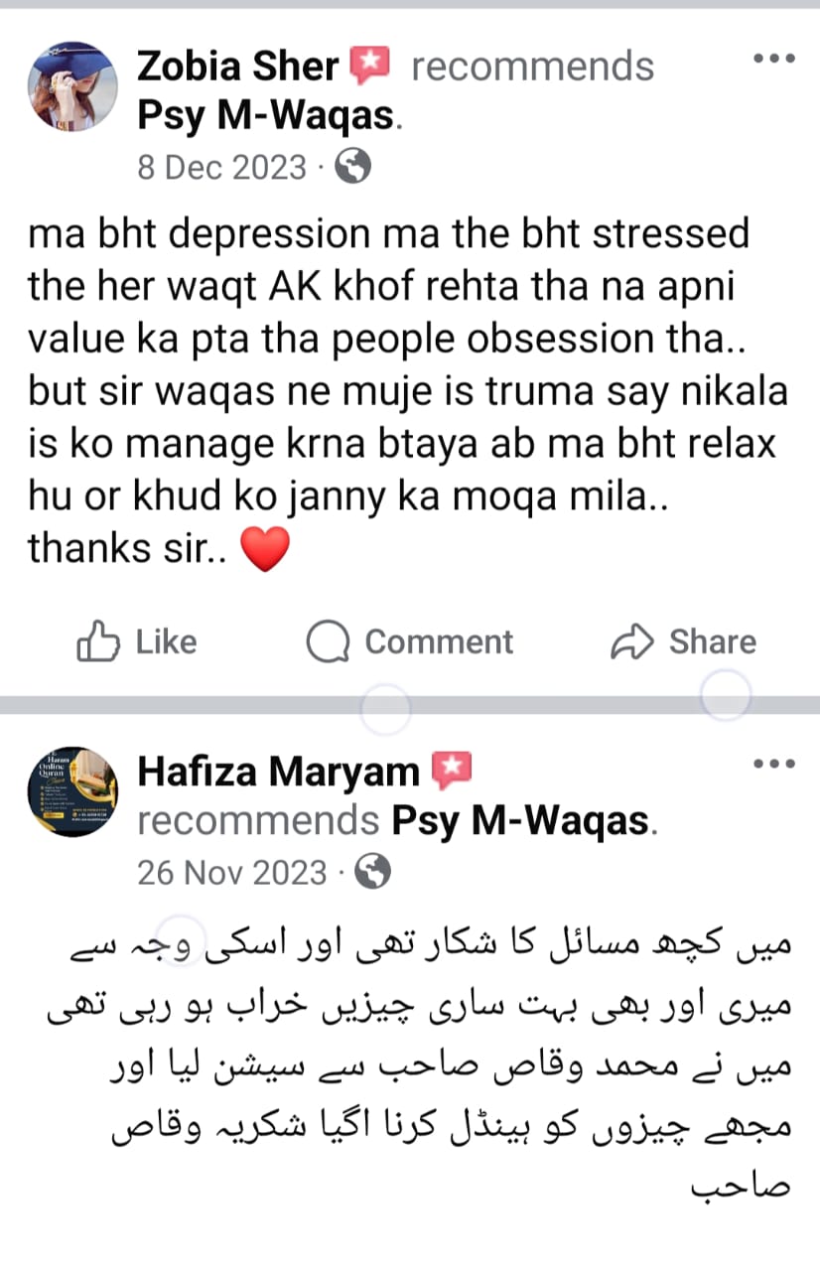
Task: Open Zobia Sher's profile picture
Action: coord(72,86)
